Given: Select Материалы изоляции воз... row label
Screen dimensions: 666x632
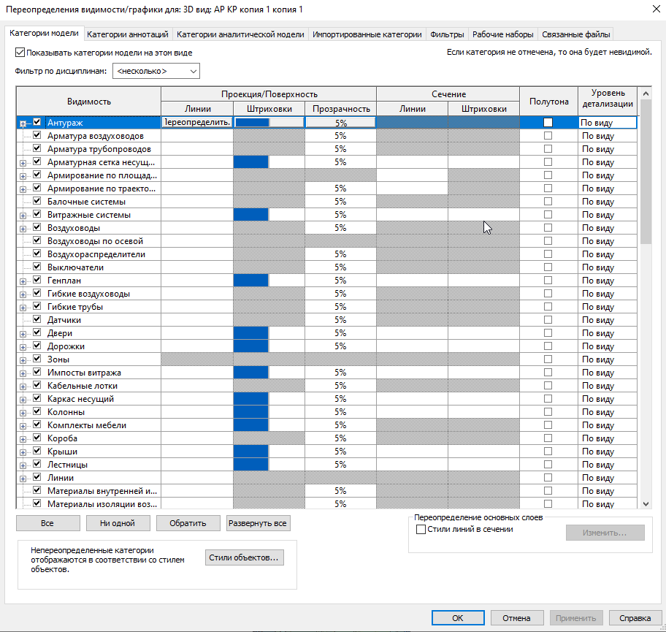Looking at the screenshot, I should (102, 503).
